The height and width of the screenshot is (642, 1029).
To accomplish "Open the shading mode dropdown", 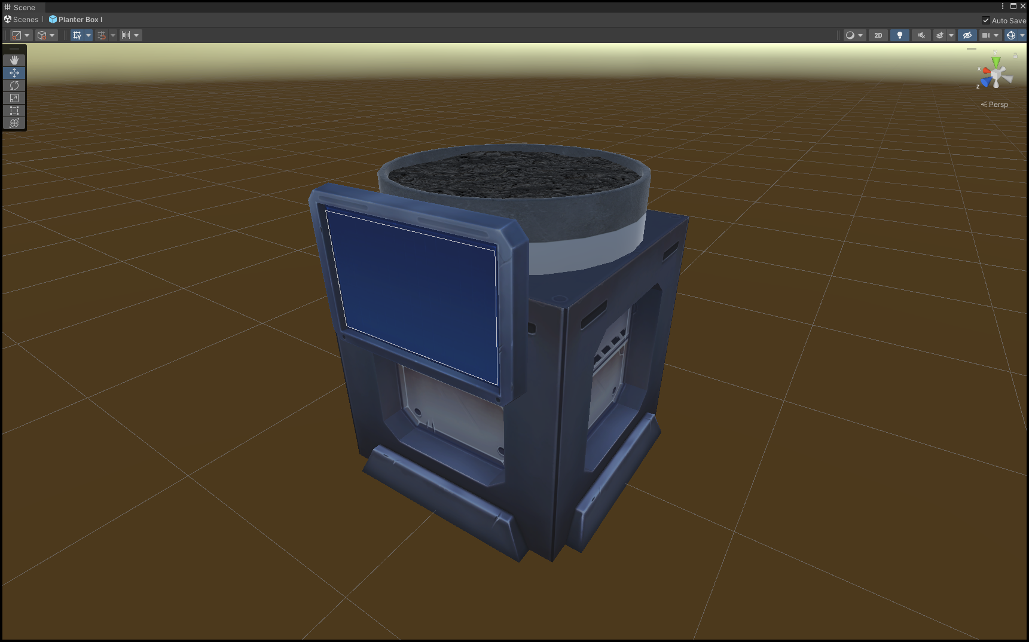I will point(850,35).
